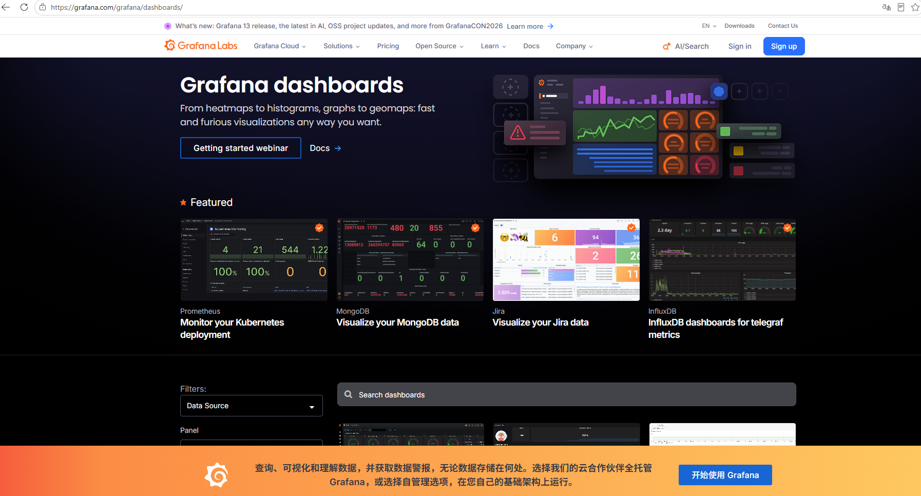Expand the Grafana Cloud menu
Image resolution: width=921 pixels, height=496 pixels.
280,46
